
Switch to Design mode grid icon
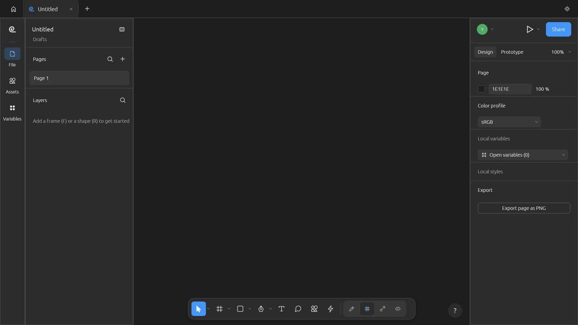click(367, 309)
